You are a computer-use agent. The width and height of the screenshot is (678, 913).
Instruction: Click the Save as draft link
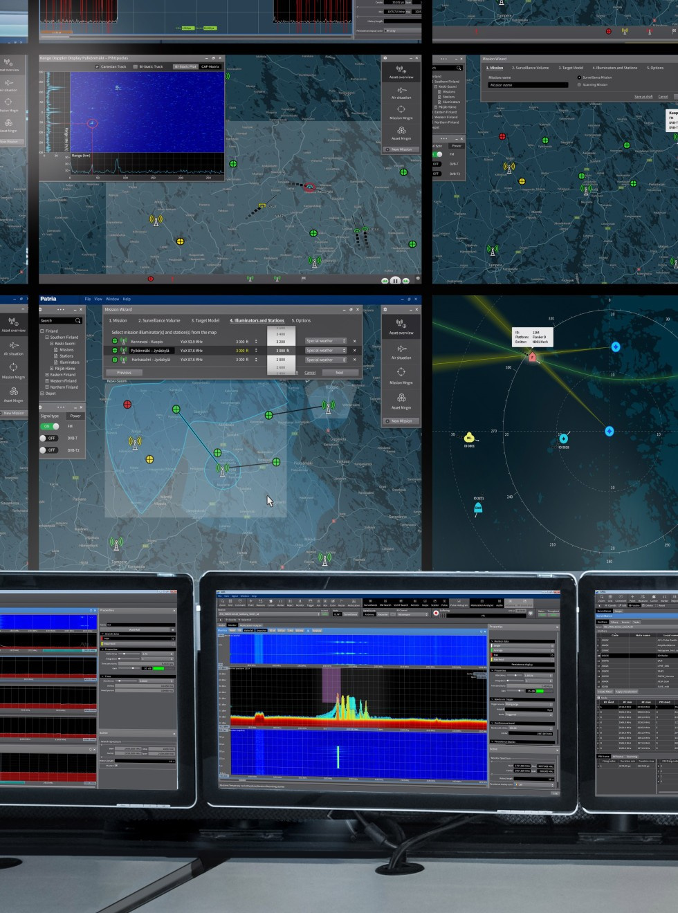(643, 97)
